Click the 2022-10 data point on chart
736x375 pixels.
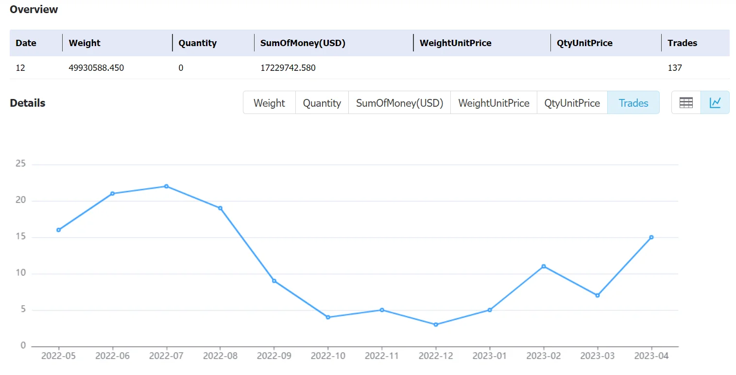pyautogui.click(x=328, y=317)
